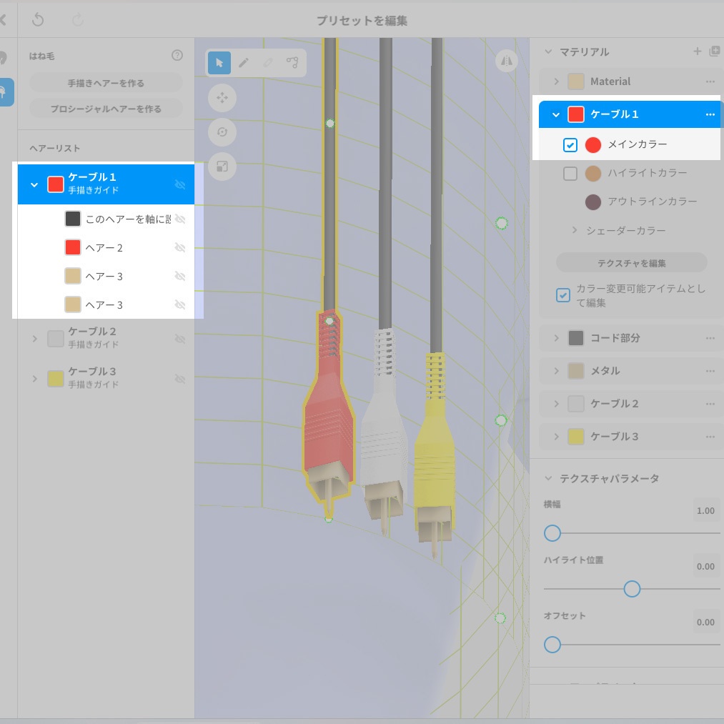Open the ケーブル1 options menu
This screenshot has width=724, height=724.
click(x=710, y=113)
